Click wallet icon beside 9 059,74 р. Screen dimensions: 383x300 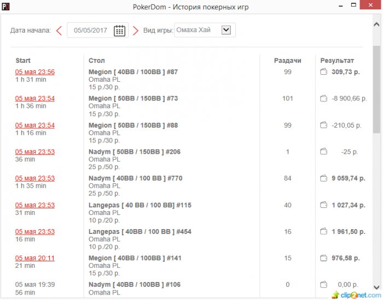[x=324, y=178]
